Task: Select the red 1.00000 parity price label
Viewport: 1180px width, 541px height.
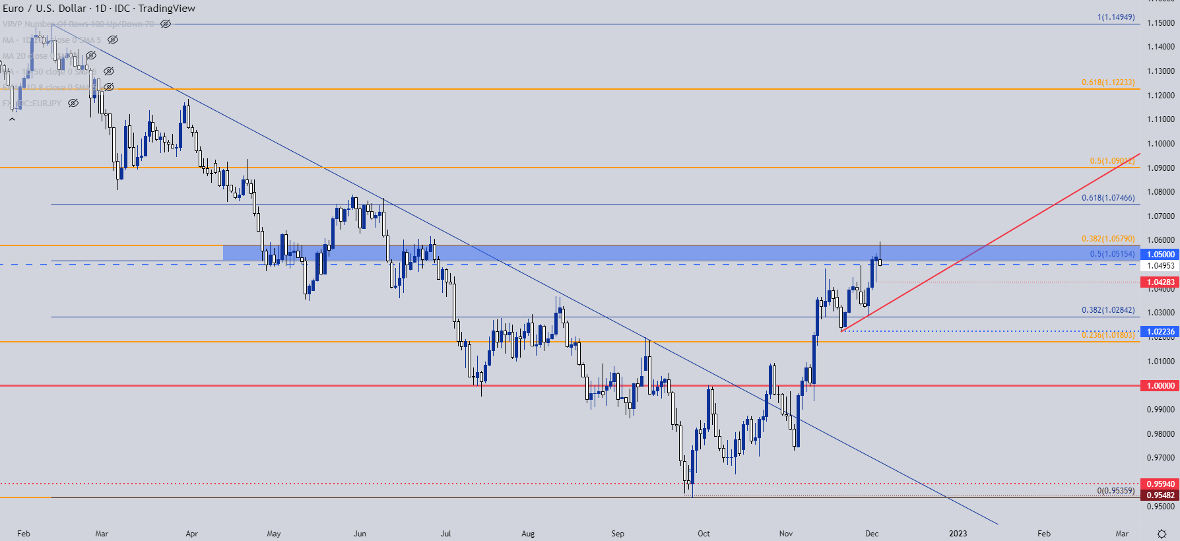Action: pos(1160,385)
